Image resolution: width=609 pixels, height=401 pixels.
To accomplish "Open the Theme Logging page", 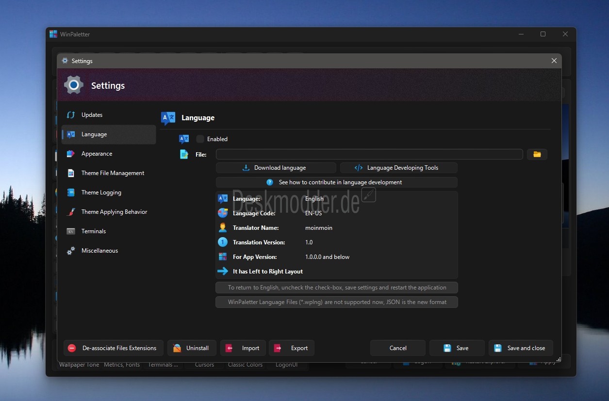I will [109, 192].
